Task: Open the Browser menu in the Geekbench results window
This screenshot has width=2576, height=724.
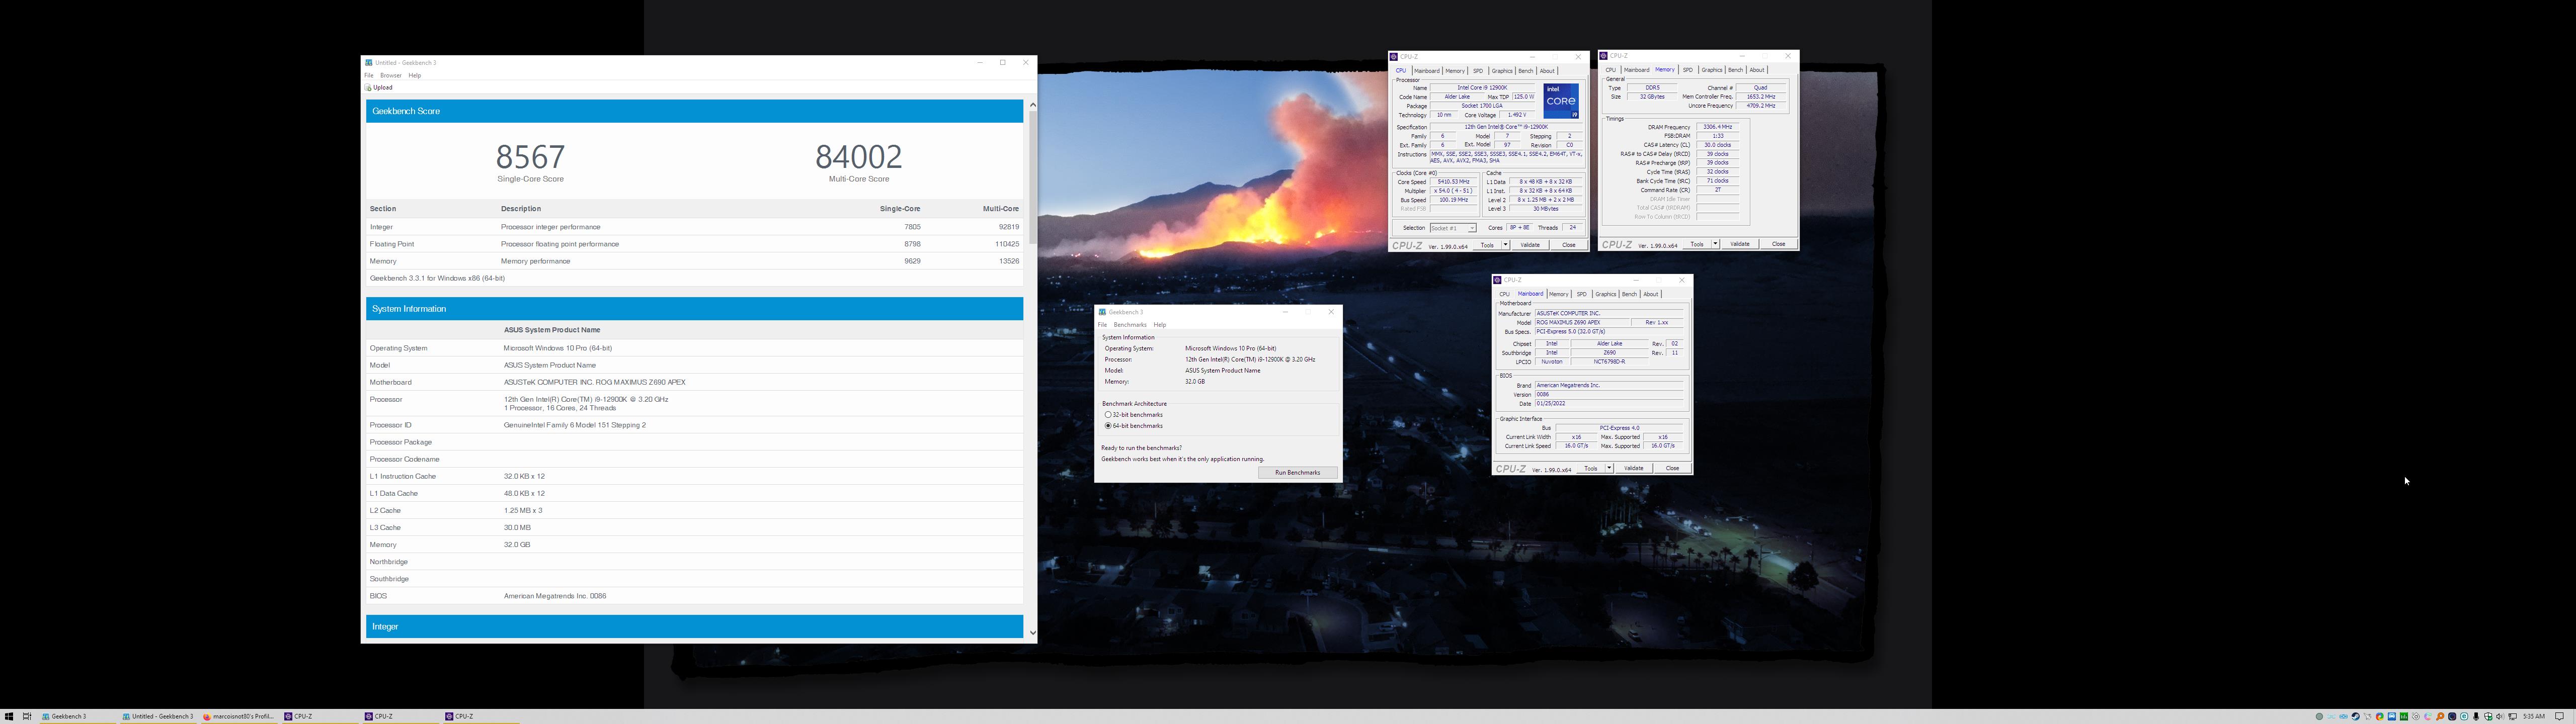Action: tap(391, 76)
